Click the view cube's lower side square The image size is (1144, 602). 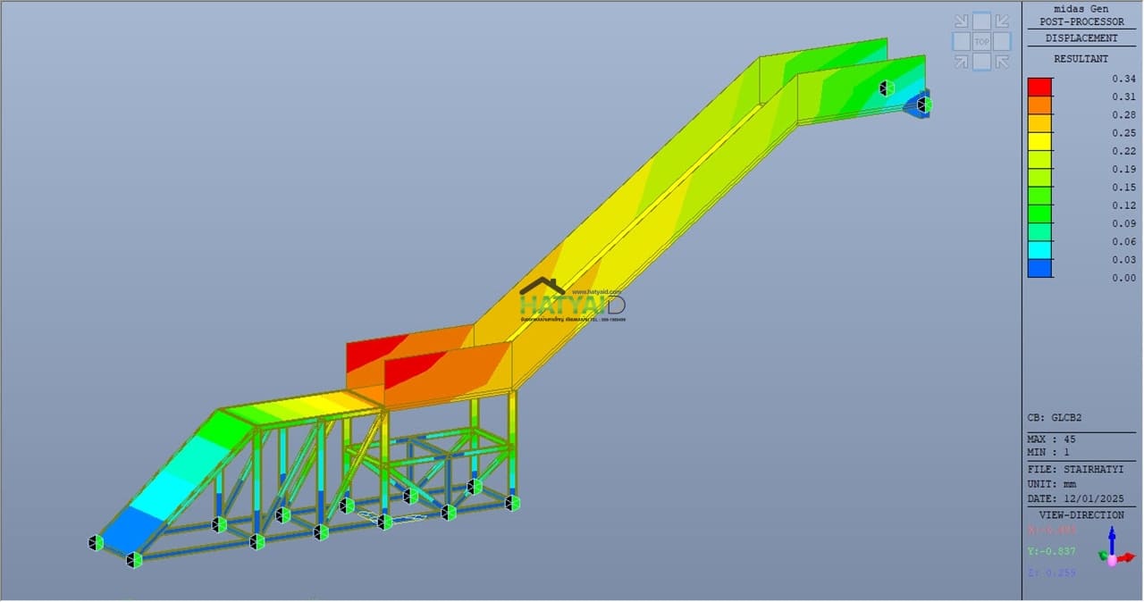pyautogui.click(x=981, y=62)
